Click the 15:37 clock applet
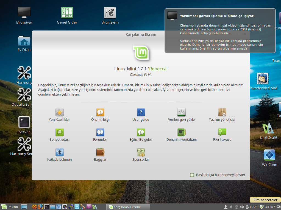 pos(270,207)
